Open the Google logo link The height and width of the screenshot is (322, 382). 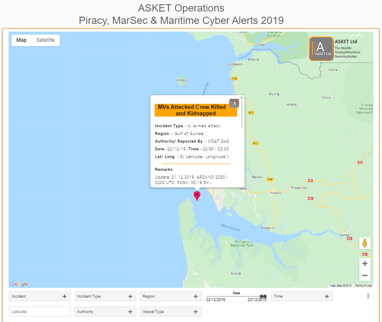(x=19, y=284)
